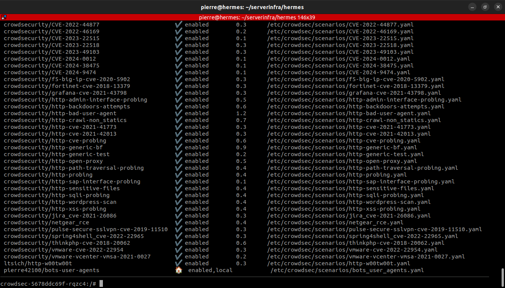Screen dimensions: 505x288
Task: Select the enabled status on the http-w00tw00t row
Action: click(197, 263)
